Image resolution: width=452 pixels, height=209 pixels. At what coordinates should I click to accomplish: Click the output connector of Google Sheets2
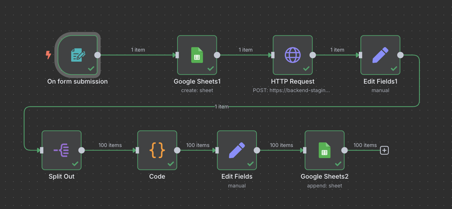[x=344, y=150]
